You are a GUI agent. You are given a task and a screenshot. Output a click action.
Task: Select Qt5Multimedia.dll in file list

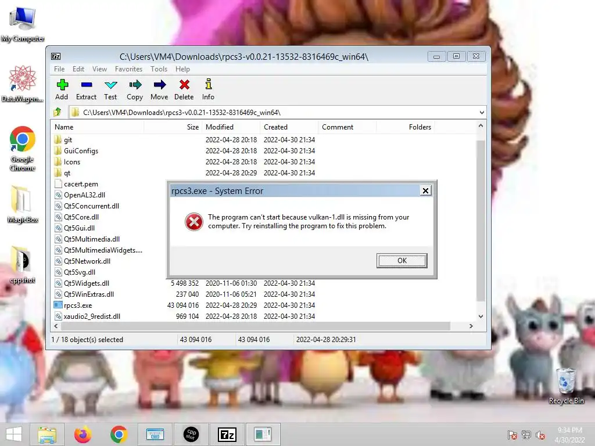[x=87, y=239]
